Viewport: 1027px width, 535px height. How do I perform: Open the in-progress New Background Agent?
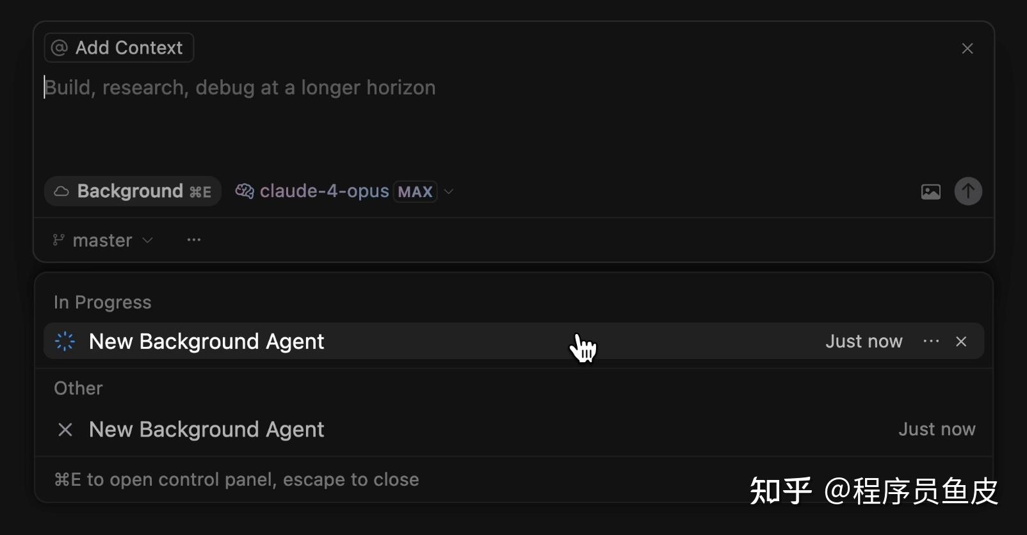tap(206, 342)
